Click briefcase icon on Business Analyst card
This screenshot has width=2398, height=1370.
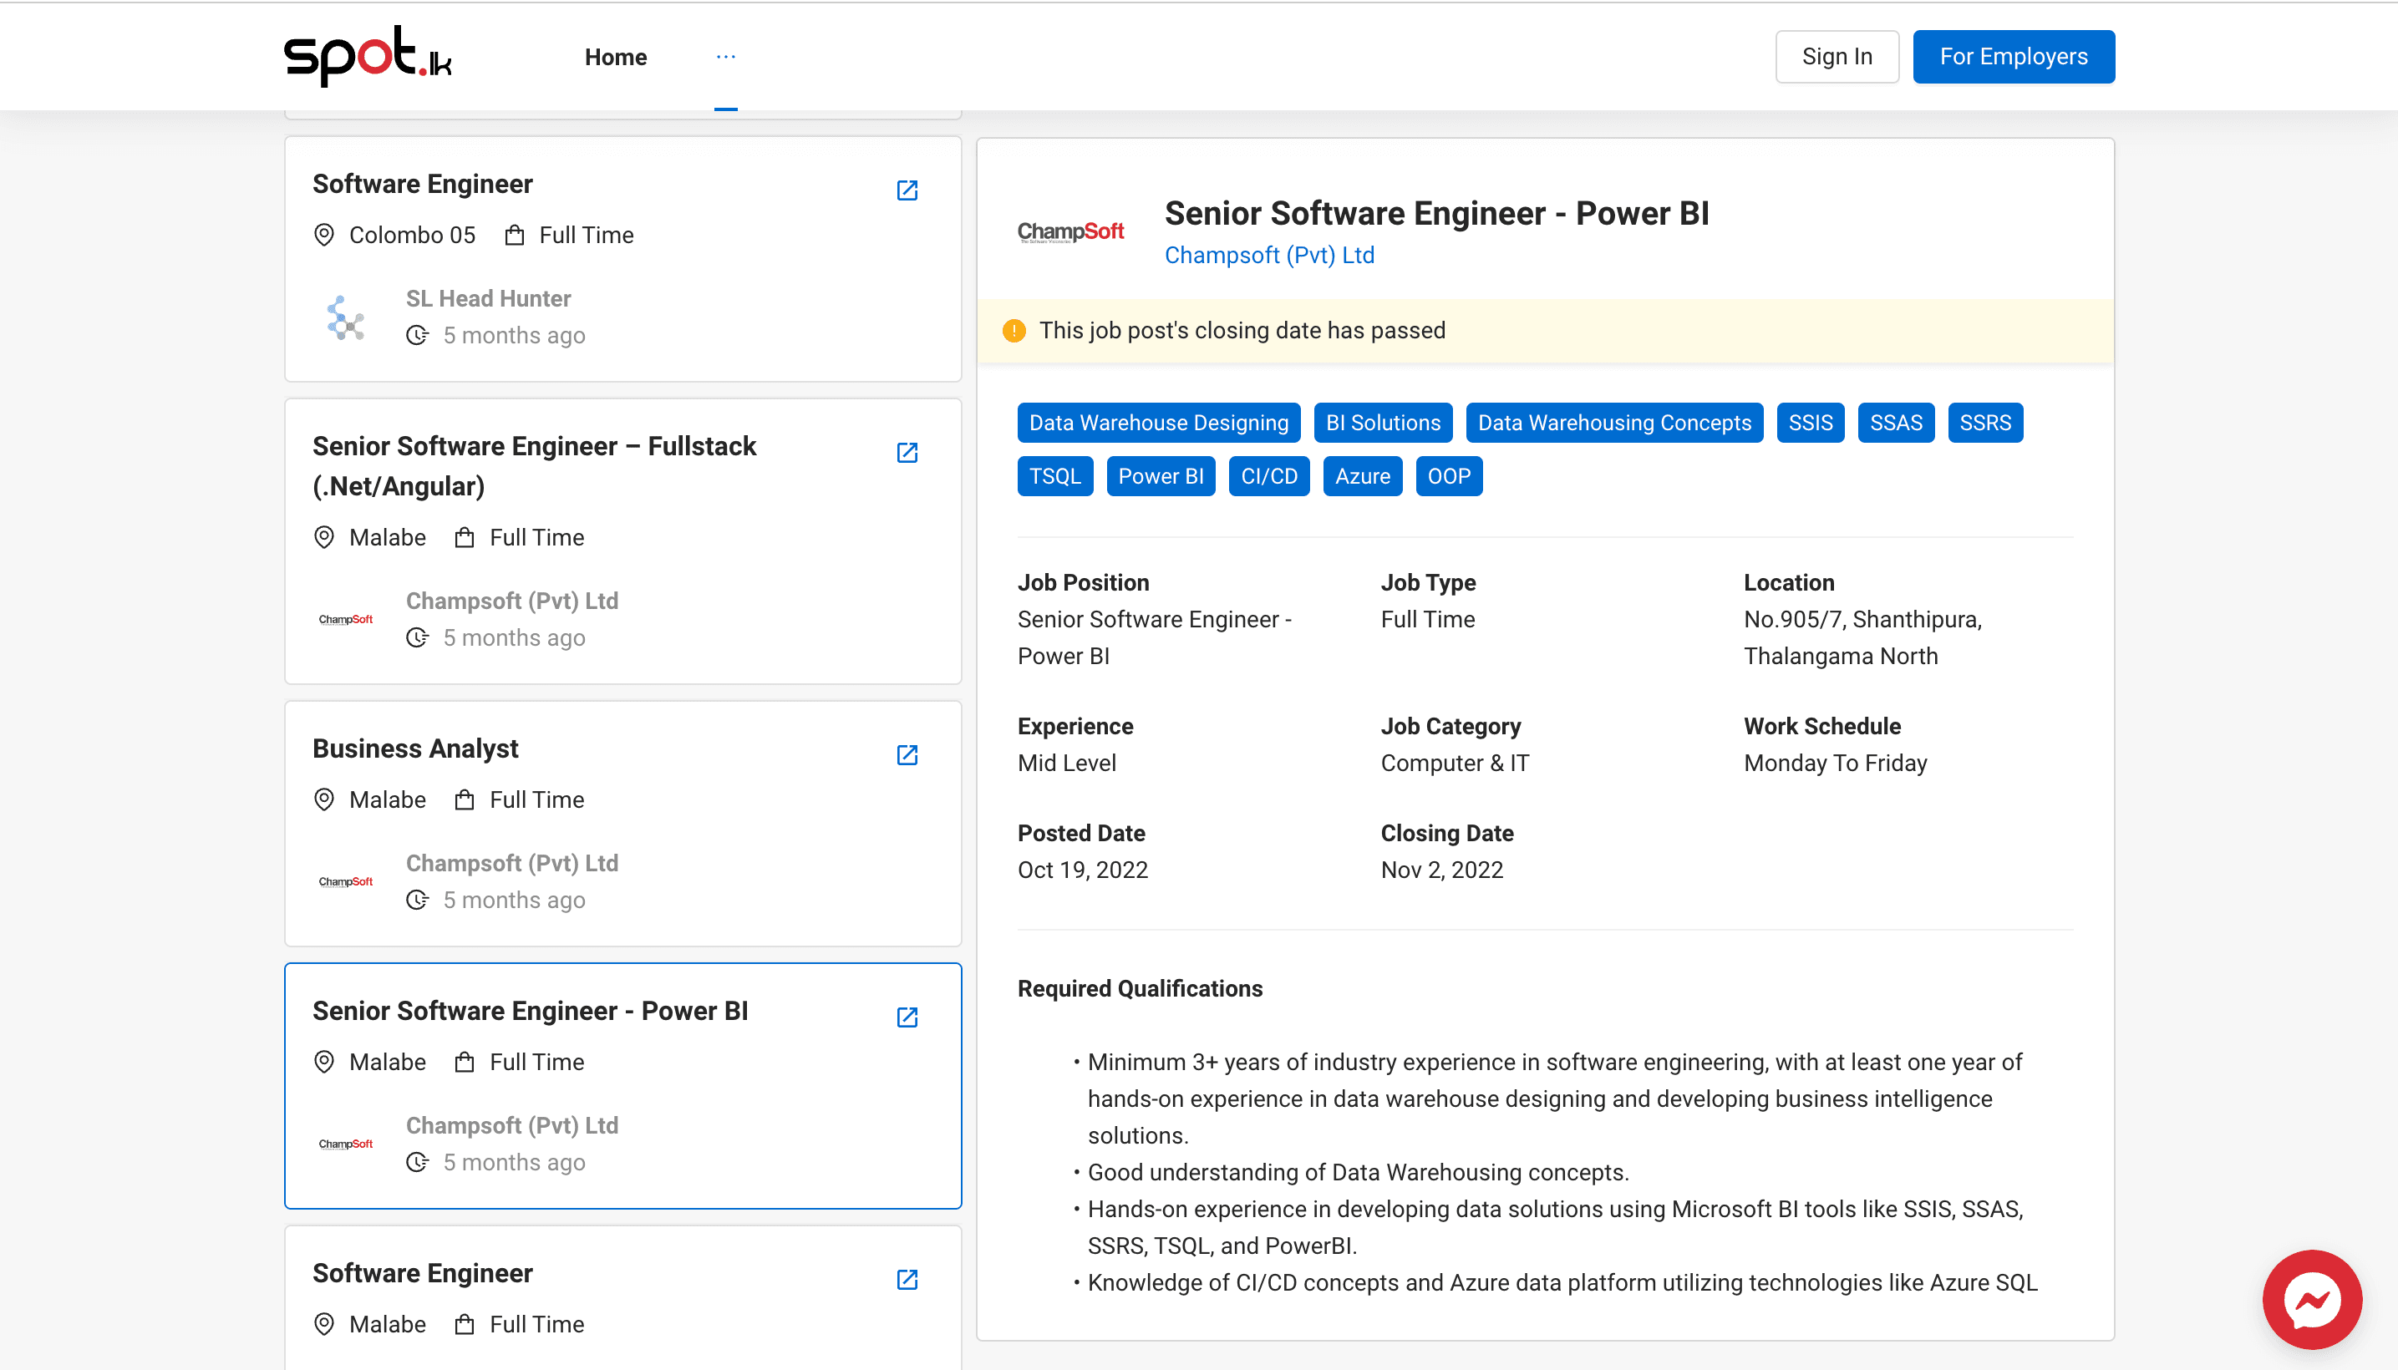click(464, 801)
